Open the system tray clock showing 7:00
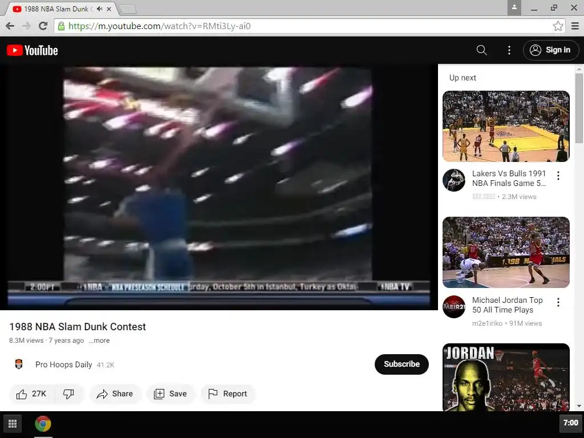584x438 pixels. (570, 423)
